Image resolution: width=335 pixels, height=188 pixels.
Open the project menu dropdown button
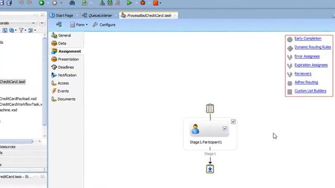[42, 23]
